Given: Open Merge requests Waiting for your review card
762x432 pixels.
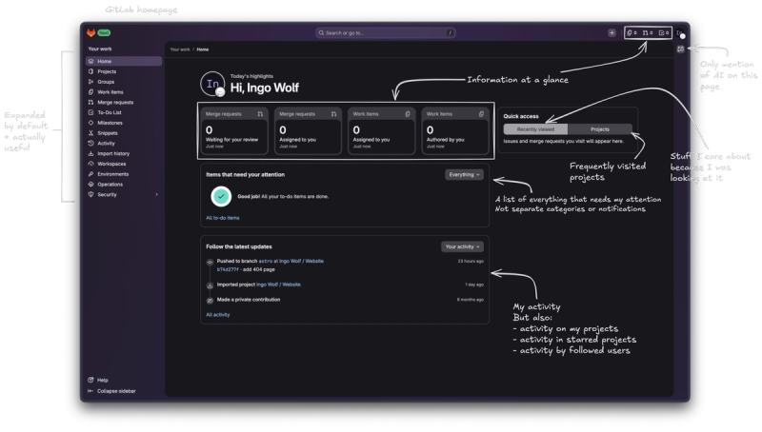Looking at the screenshot, I should (234, 130).
